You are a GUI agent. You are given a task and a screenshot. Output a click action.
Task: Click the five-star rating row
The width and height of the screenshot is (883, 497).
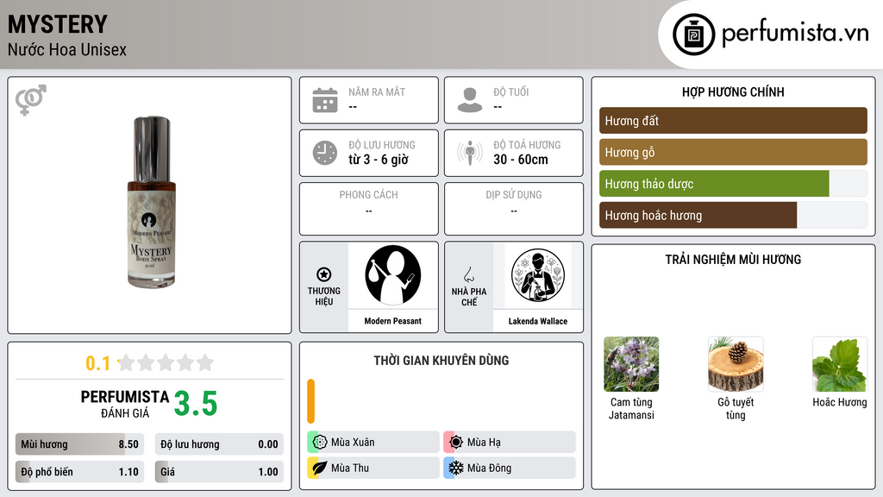[166, 362]
